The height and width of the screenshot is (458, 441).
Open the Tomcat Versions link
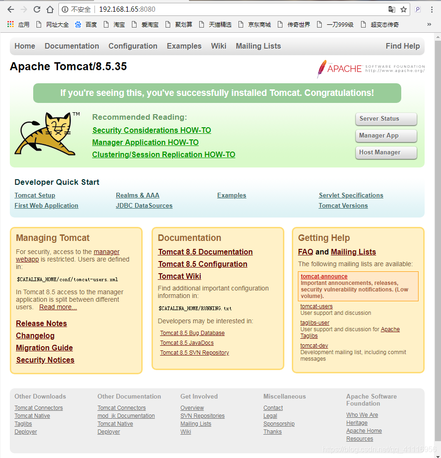343,206
